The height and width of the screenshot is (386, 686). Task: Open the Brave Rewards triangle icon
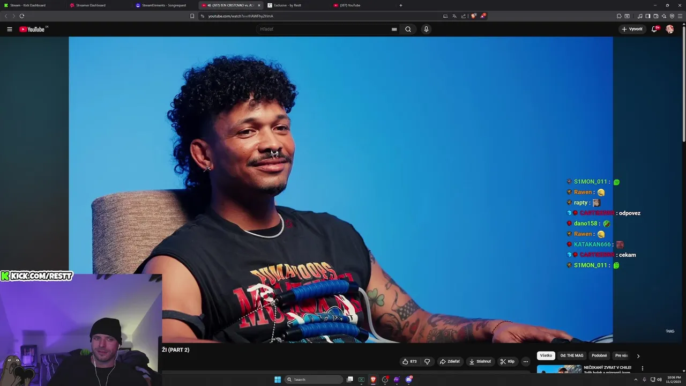click(x=482, y=16)
